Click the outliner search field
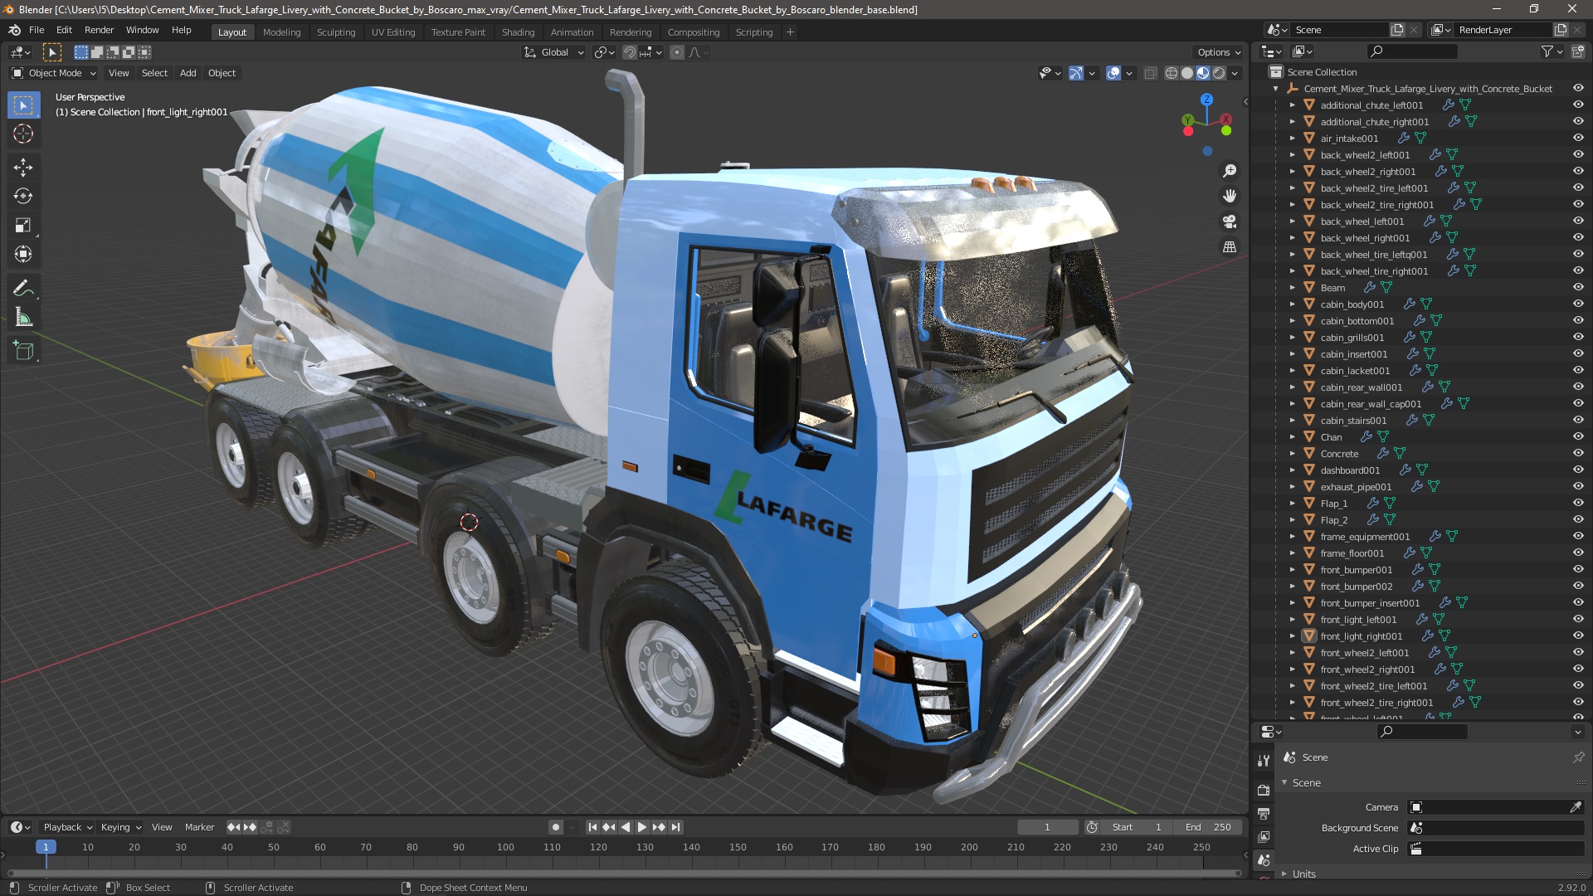The width and height of the screenshot is (1593, 896). (1412, 51)
